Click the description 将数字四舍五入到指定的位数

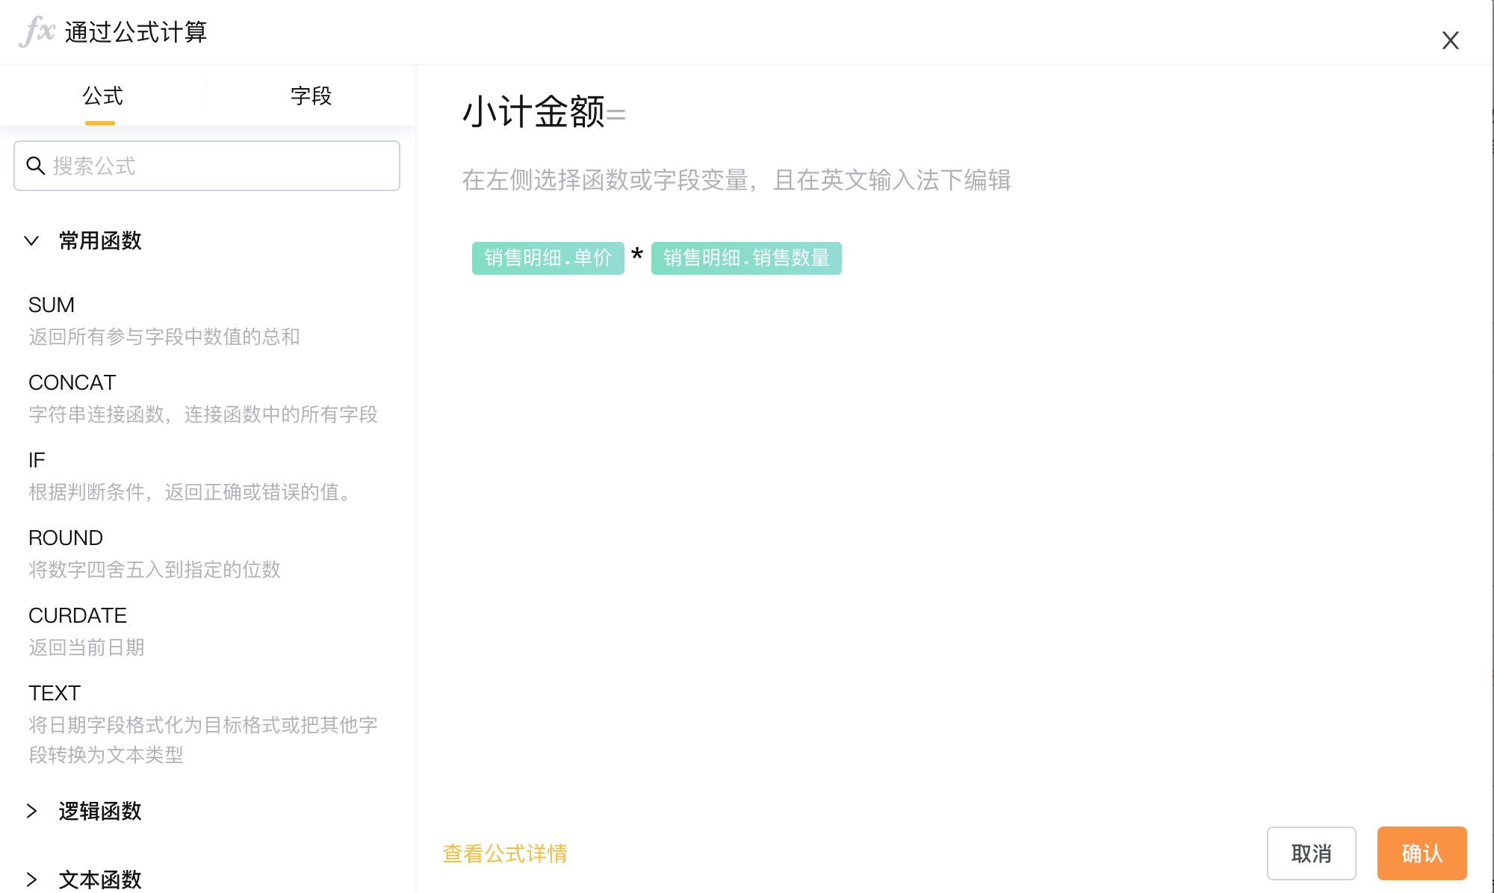pos(155,570)
